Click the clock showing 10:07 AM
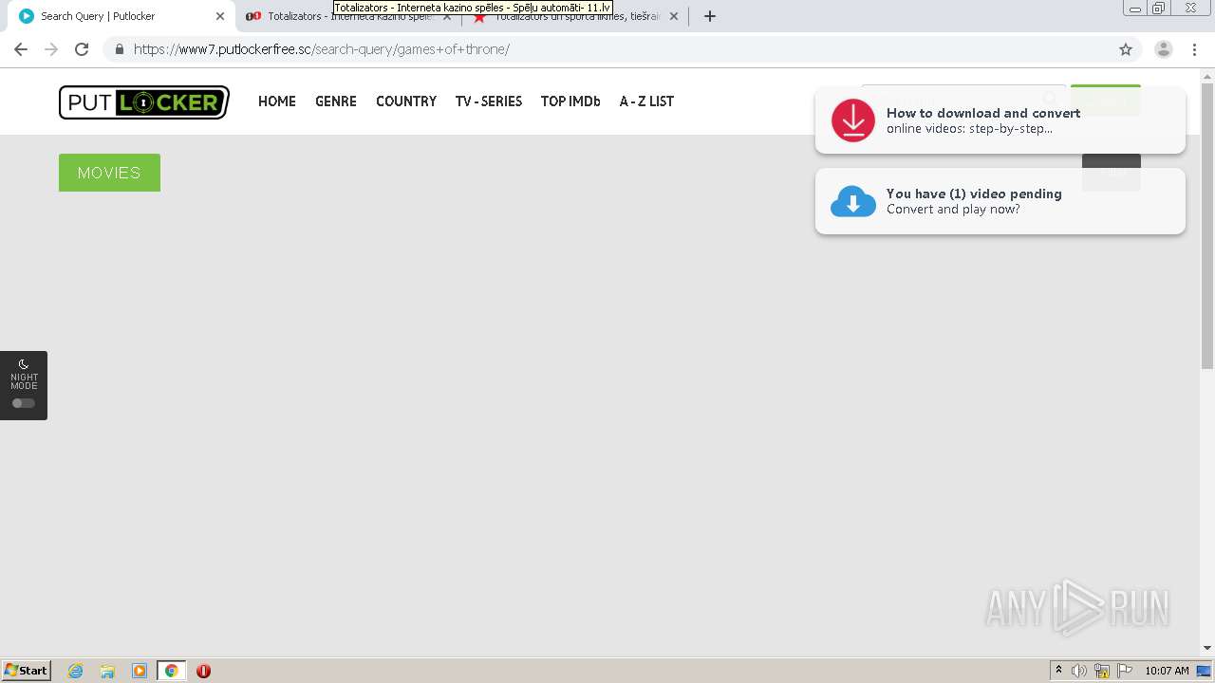This screenshot has width=1215, height=683. (1167, 671)
